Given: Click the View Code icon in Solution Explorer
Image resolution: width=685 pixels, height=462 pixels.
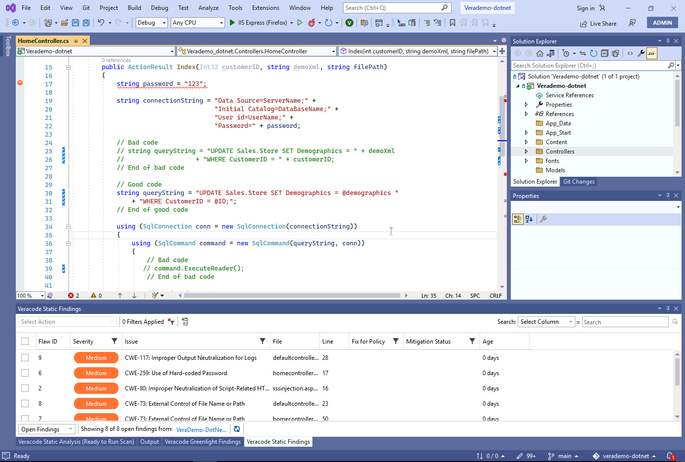Looking at the screenshot, I should 630,53.
